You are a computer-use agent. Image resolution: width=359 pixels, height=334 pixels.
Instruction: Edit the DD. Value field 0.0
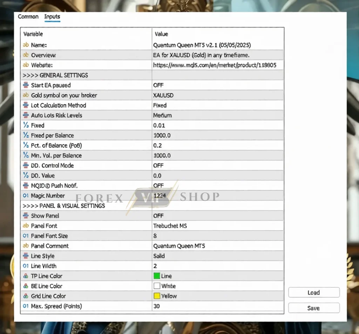pyautogui.click(x=218, y=175)
